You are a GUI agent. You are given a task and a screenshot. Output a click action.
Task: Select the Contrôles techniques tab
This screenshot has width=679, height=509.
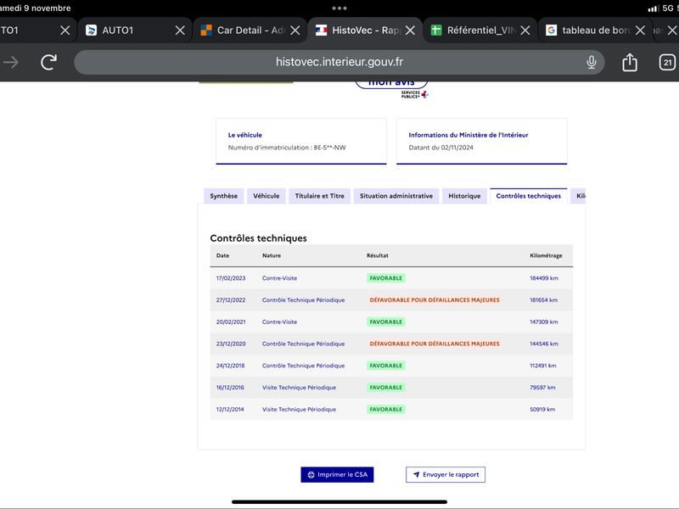point(528,196)
